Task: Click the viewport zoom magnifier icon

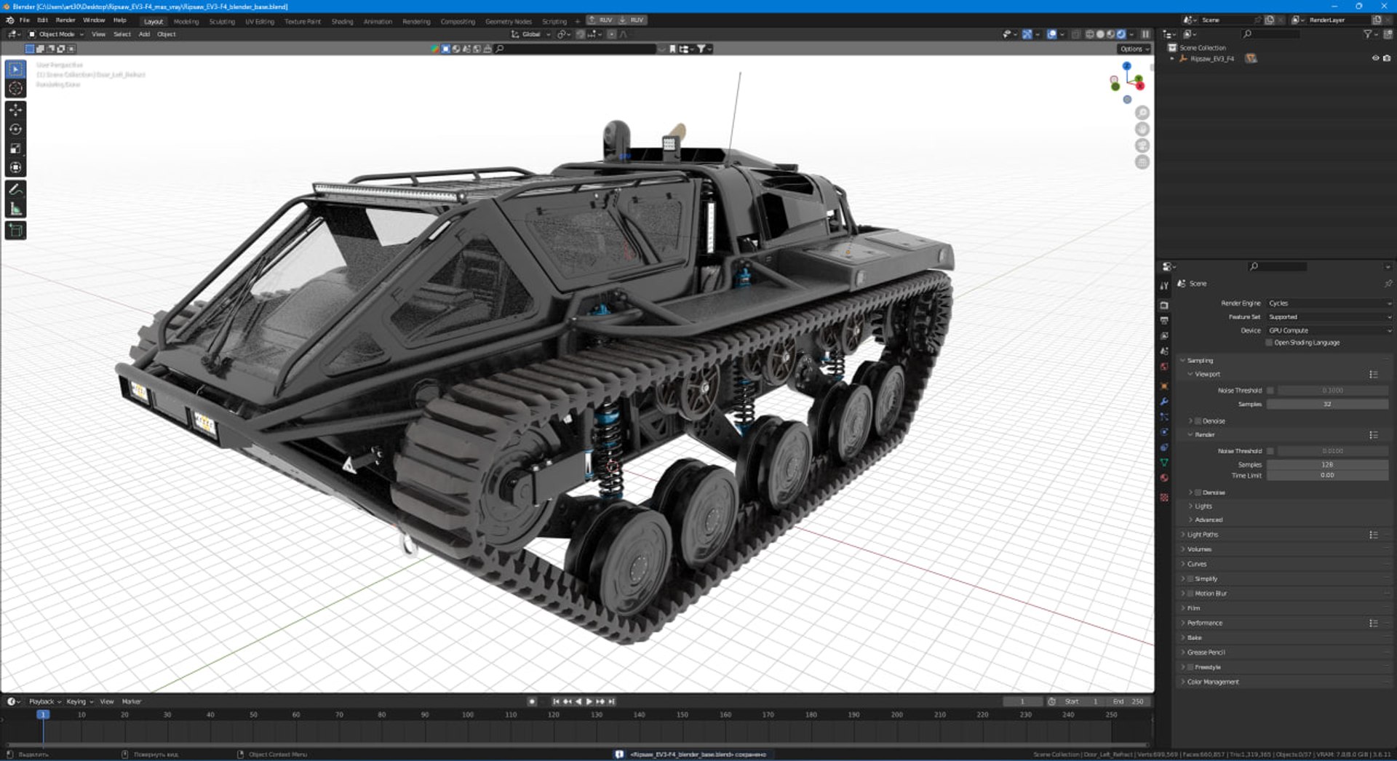Action: click(1142, 113)
